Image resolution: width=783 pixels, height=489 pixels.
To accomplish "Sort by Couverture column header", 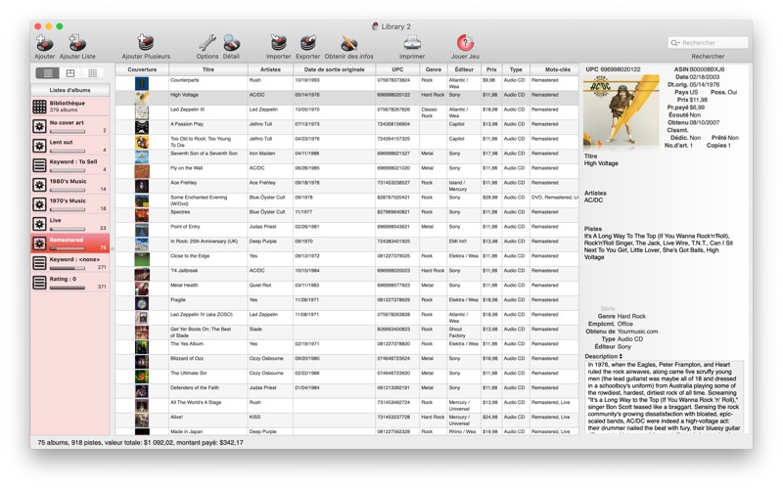I will pos(142,69).
